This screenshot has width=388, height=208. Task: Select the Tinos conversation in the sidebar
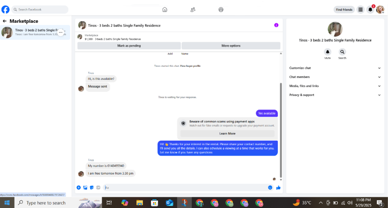(35, 32)
